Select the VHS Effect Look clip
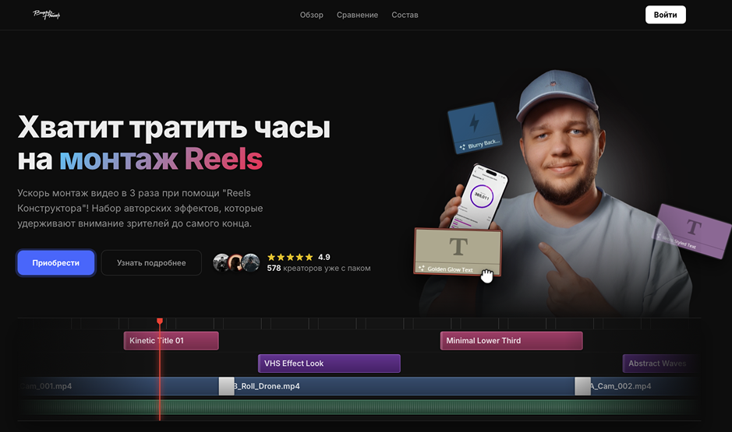This screenshot has height=432, width=732. pyautogui.click(x=329, y=364)
